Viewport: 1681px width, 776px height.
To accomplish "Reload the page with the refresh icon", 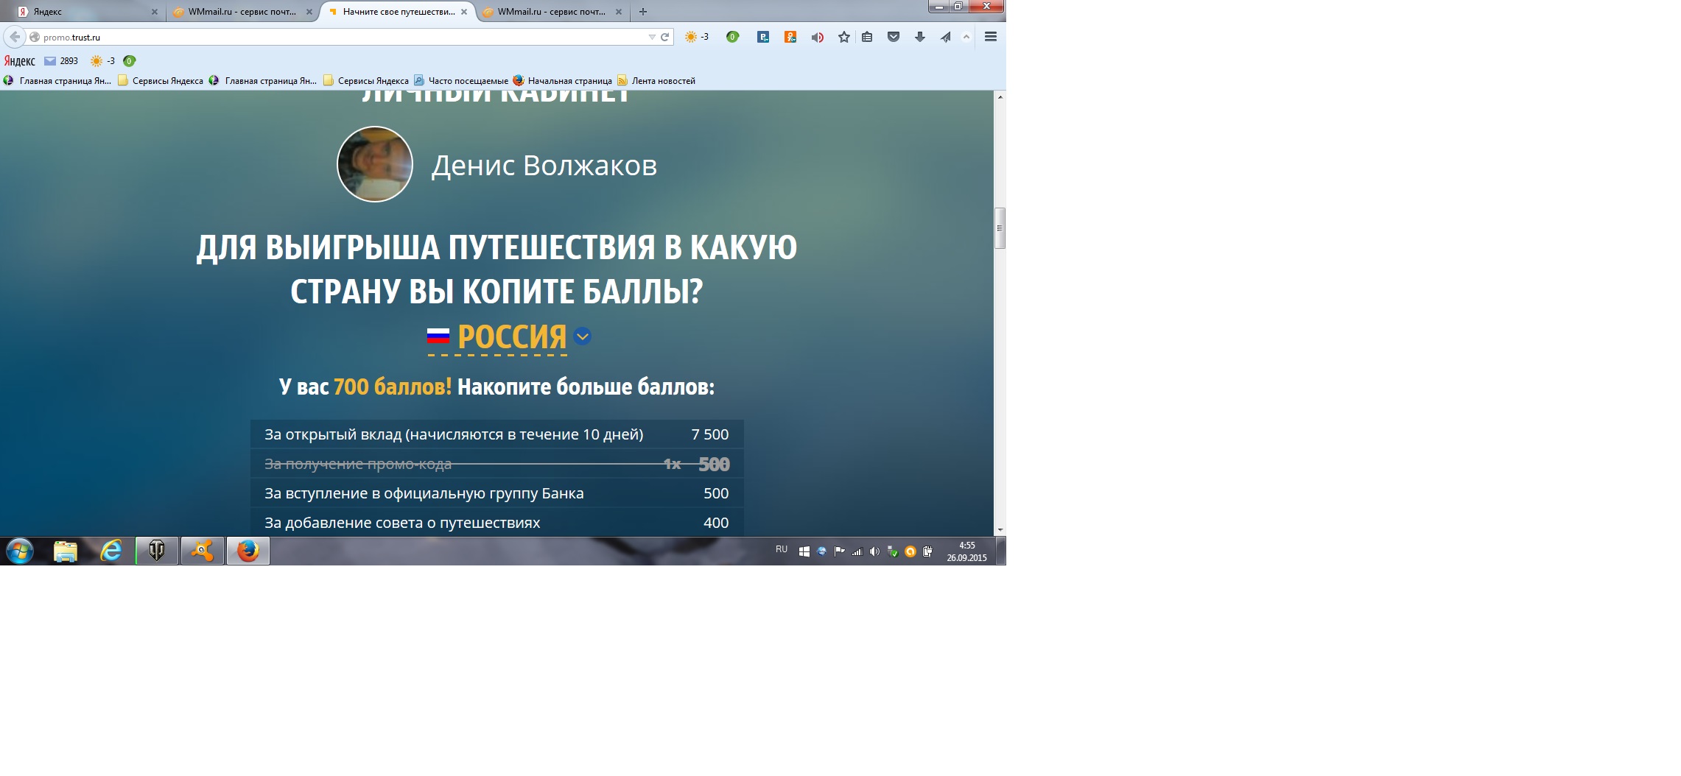I will pos(665,37).
